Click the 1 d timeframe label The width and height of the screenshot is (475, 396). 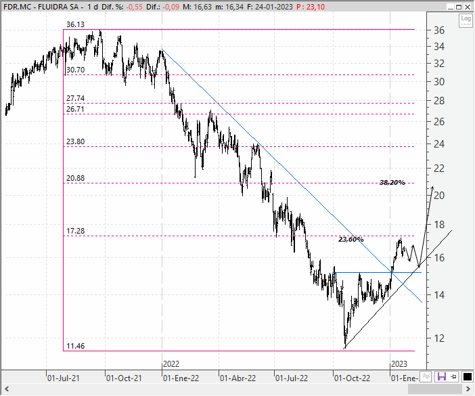pos(93,7)
